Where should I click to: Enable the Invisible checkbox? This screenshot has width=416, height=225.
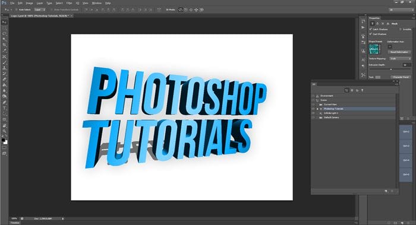pyautogui.click(x=401, y=29)
